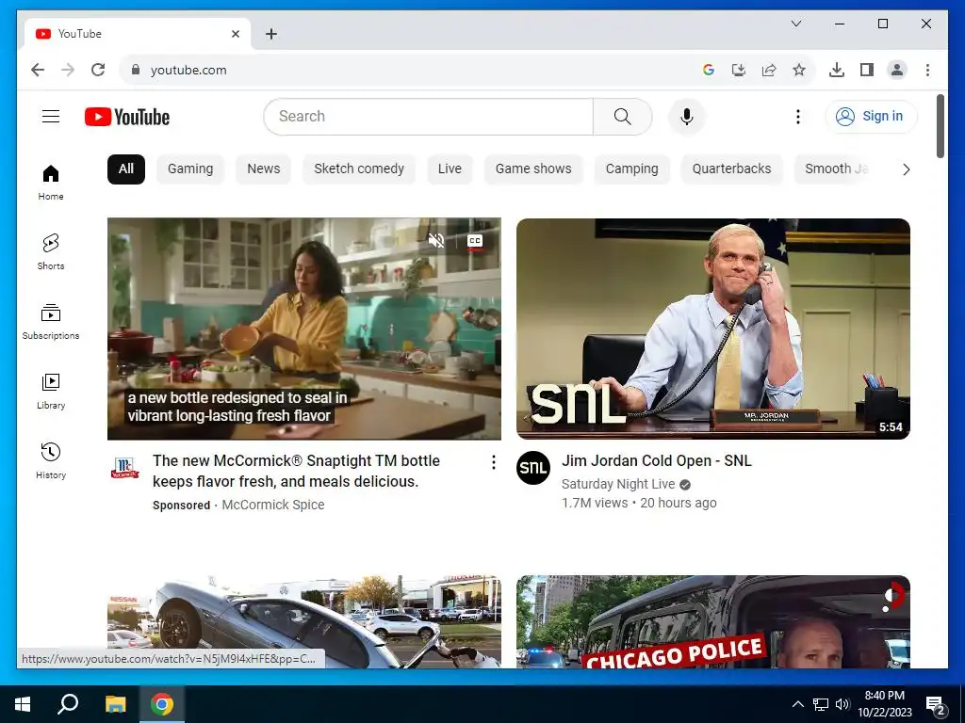Toggle closed captions on ad preview
Screen dimensions: 965x723
(475, 241)
